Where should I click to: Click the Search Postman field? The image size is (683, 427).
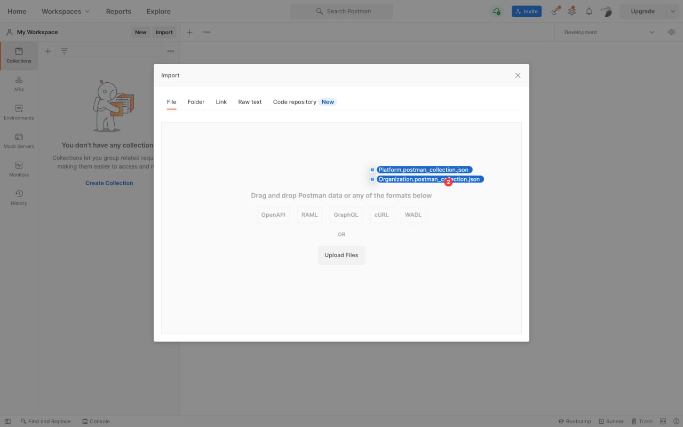(x=341, y=11)
